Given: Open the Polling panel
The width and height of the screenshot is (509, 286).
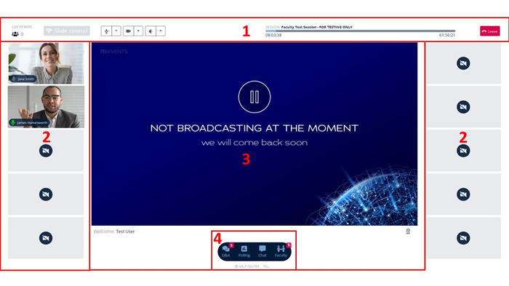Looking at the screenshot, I should pos(244,251).
